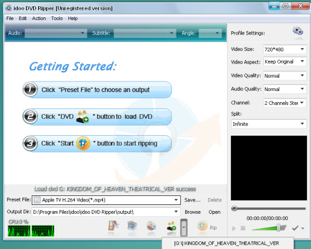Image resolution: width=311 pixels, height=249 pixels.
Task: Click the Delete preset button
Action: coord(215,200)
